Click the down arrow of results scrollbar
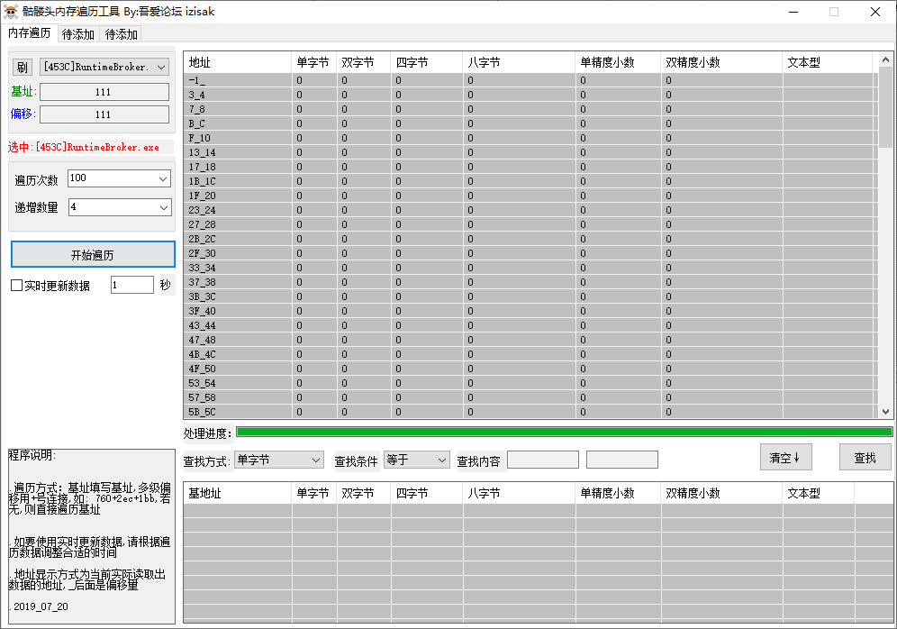This screenshot has width=897, height=629. 885,412
